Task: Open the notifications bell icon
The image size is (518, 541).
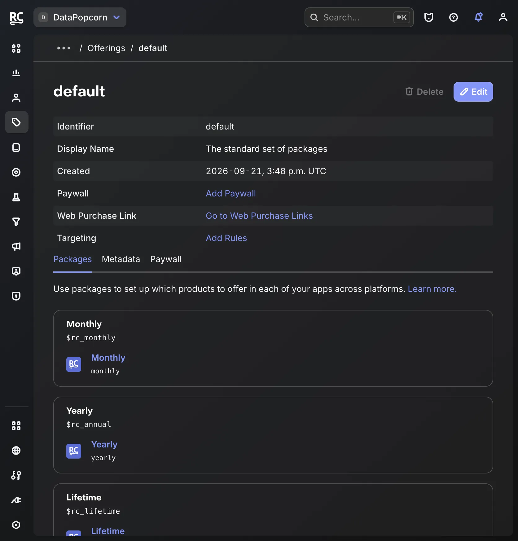Action: [479, 17]
